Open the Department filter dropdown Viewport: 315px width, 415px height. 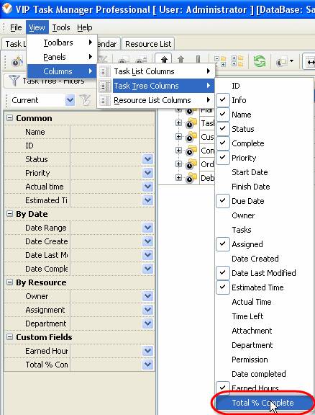[x=147, y=323]
